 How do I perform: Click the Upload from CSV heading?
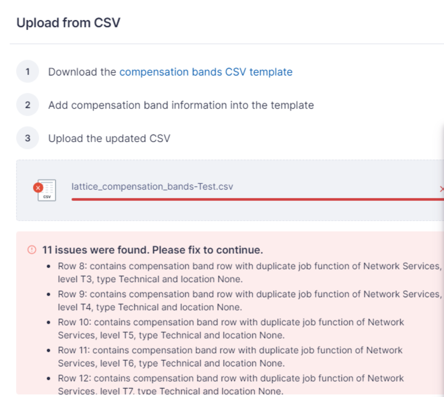(68, 23)
